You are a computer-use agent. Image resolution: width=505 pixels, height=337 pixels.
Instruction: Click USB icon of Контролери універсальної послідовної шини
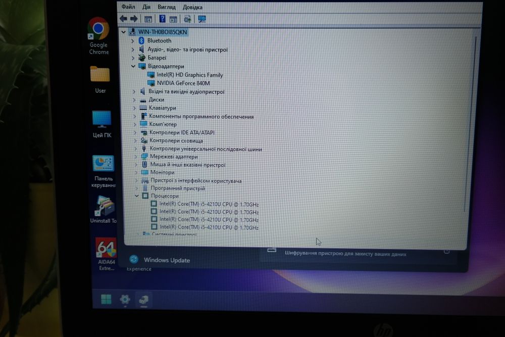tap(144, 149)
